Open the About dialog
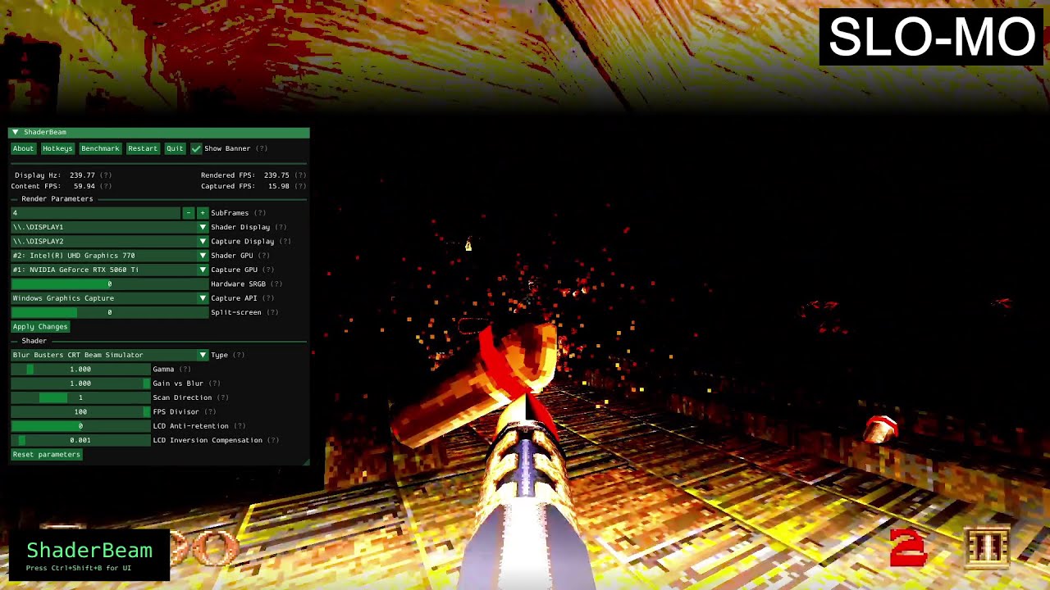Screen dimensions: 1050x590 pos(23,148)
